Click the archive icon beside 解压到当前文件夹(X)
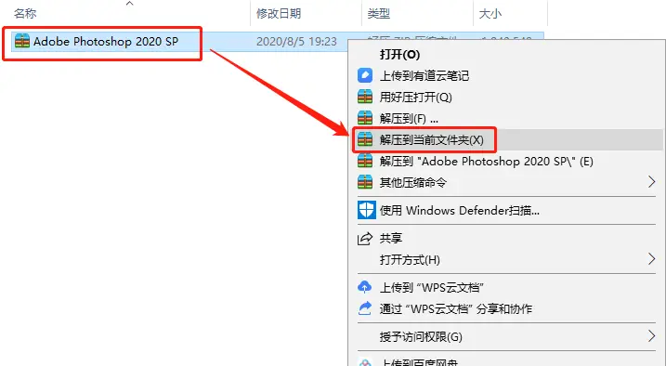 click(365, 139)
